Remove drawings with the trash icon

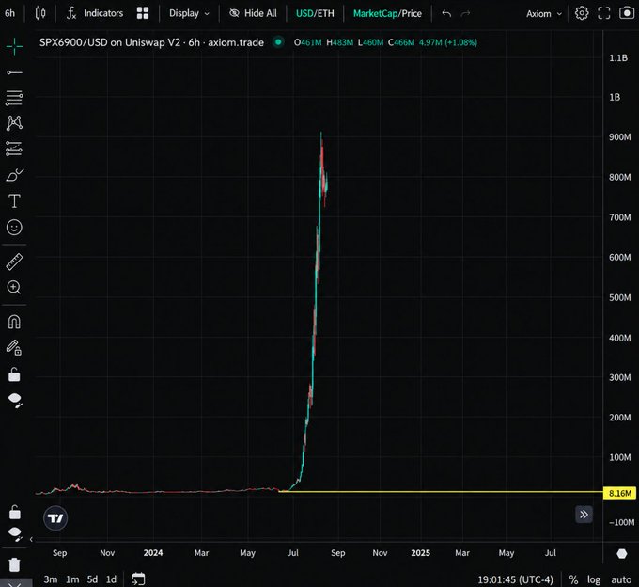click(x=14, y=564)
